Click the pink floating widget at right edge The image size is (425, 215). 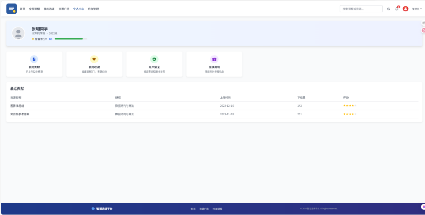tap(423, 30)
